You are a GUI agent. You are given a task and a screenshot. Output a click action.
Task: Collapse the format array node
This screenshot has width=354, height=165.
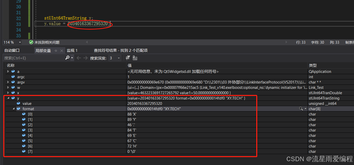click(x=13, y=109)
